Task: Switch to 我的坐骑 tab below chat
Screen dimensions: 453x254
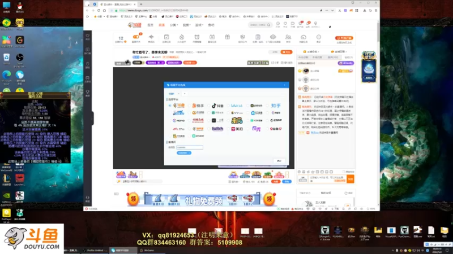Action: tap(326, 193)
